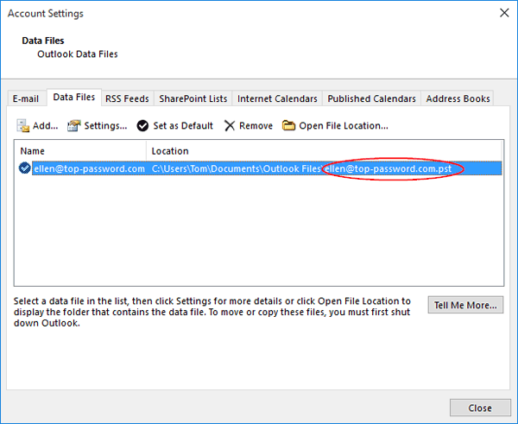Click the Set as Default checkmark icon
Screen dimensions: 518x424
142,126
